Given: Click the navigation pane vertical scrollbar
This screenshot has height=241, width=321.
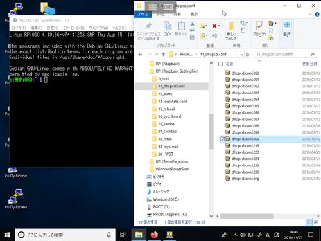Looking at the screenshot, I should (x=211, y=131).
